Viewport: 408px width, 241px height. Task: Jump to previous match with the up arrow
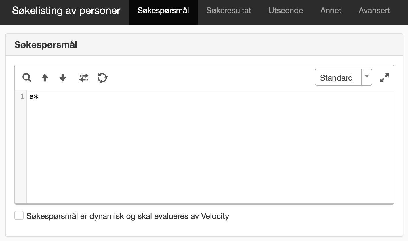coord(45,78)
